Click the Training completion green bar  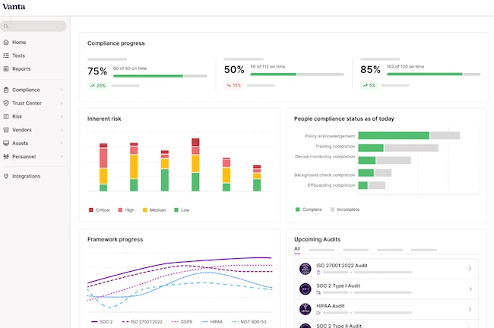pyautogui.click(x=371, y=148)
